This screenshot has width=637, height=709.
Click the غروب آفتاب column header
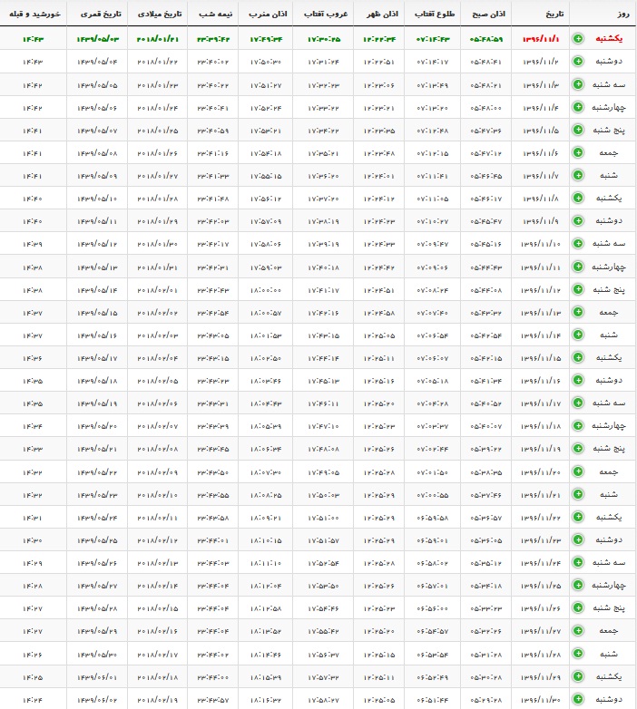coord(326,14)
